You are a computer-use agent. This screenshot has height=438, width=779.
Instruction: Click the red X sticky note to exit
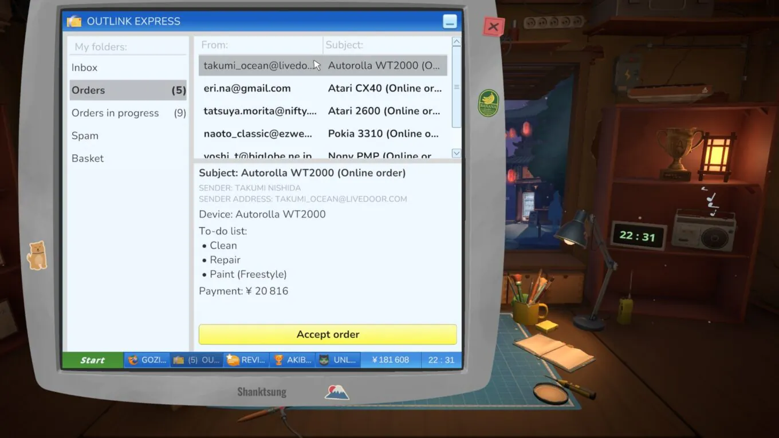coord(493,26)
